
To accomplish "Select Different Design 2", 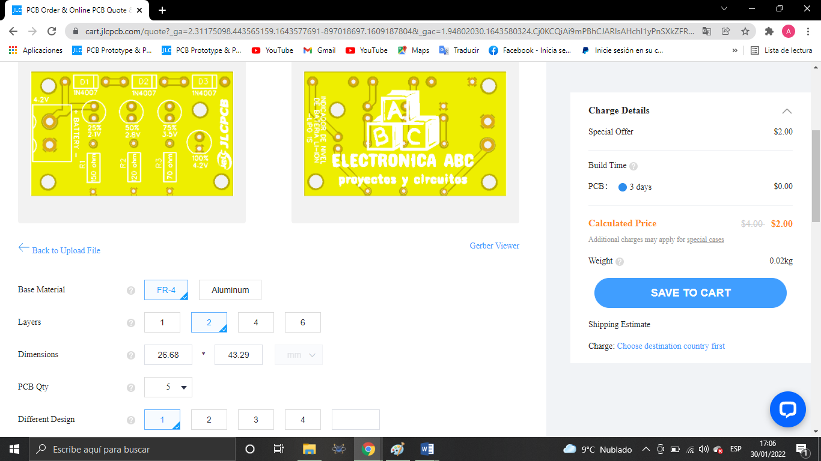I will click(x=209, y=420).
